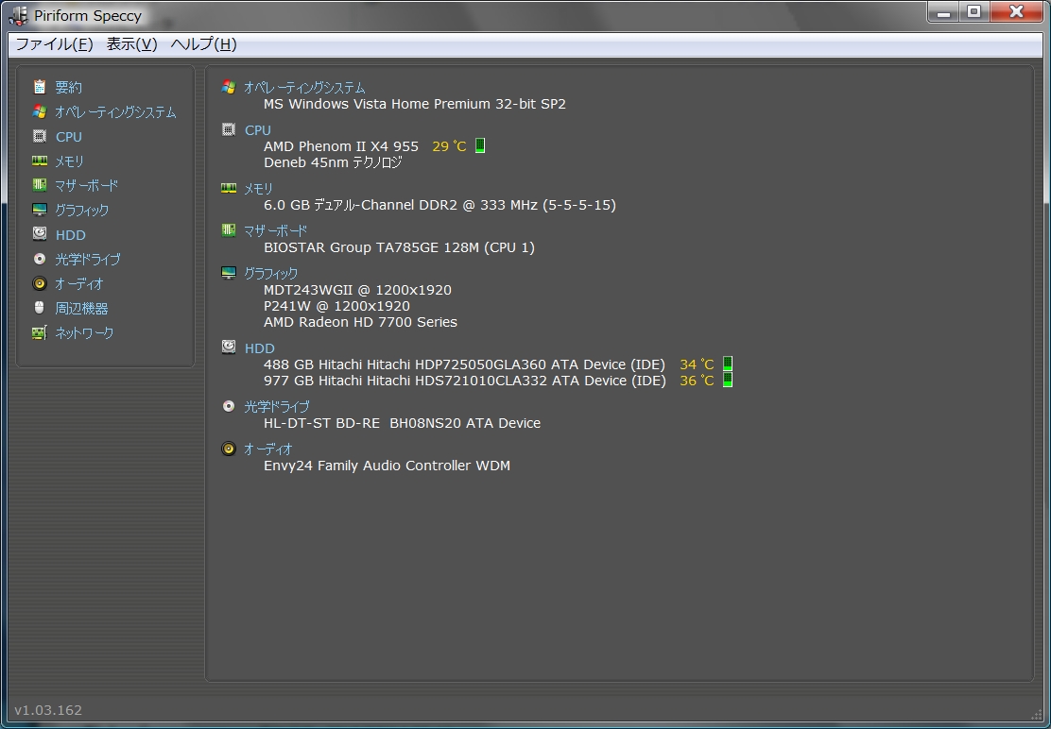The width and height of the screenshot is (1051, 729).
Task: Open 周辺機器 section in sidebar
Action: tap(82, 309)
